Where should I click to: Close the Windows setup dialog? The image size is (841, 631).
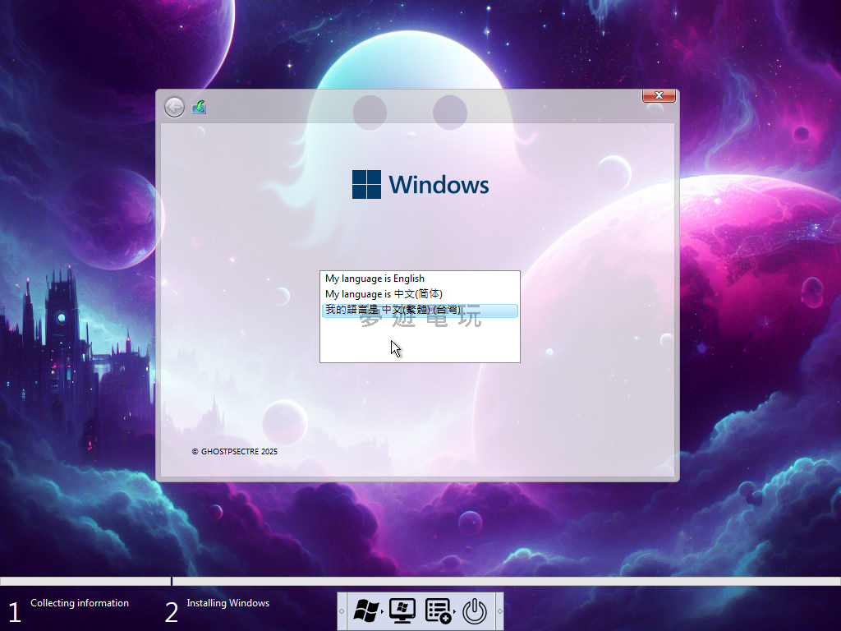(x=659, y=96)
